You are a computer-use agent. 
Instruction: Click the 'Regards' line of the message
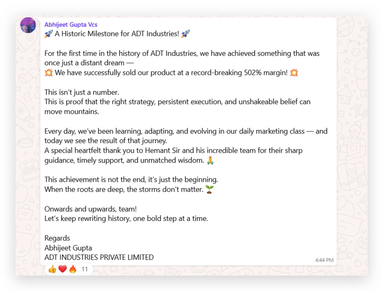(57, 238)
